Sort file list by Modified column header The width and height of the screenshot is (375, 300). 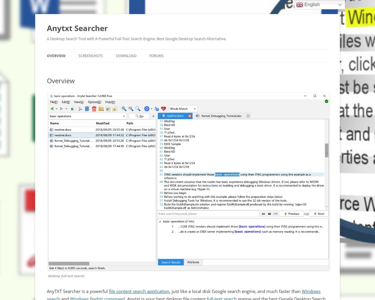[x=102, y=124]
